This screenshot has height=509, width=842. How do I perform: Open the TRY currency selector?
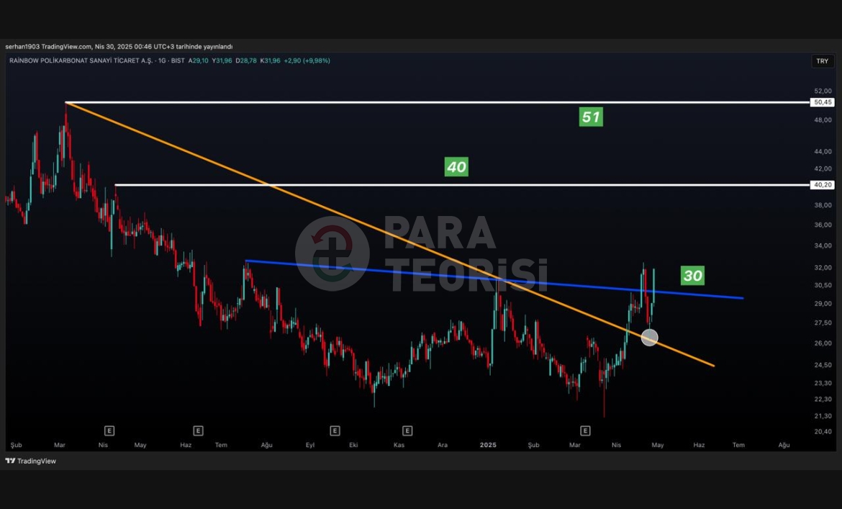pyautogui.click(x=822, y=61)
